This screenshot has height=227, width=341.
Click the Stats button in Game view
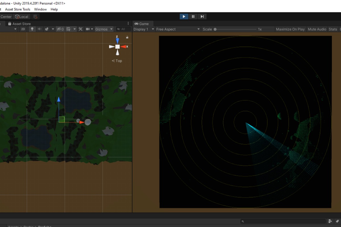click(333, 29)
